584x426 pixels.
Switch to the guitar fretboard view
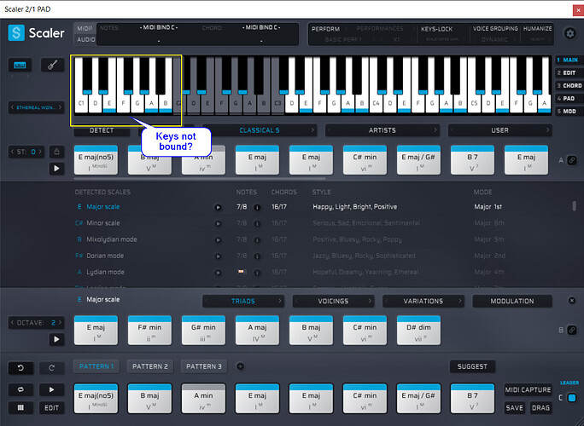tap(53, 66)
